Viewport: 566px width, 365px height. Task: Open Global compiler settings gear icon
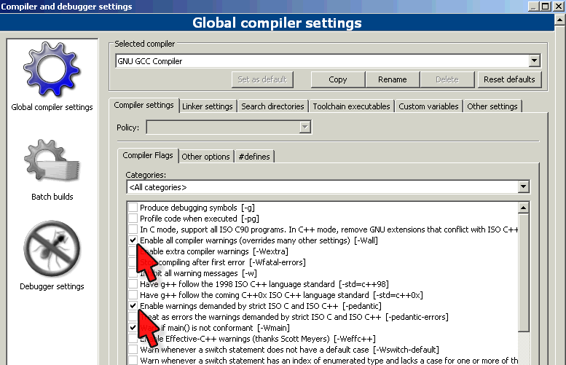(x=52, y=74)
